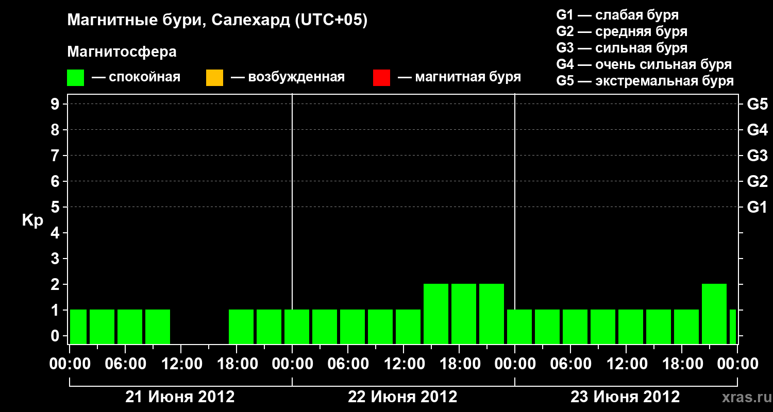The height and width of the screenshot is (412, 773).
Task: Click the date label '21 Июня 2012'
Action: (x=180, y=397)
